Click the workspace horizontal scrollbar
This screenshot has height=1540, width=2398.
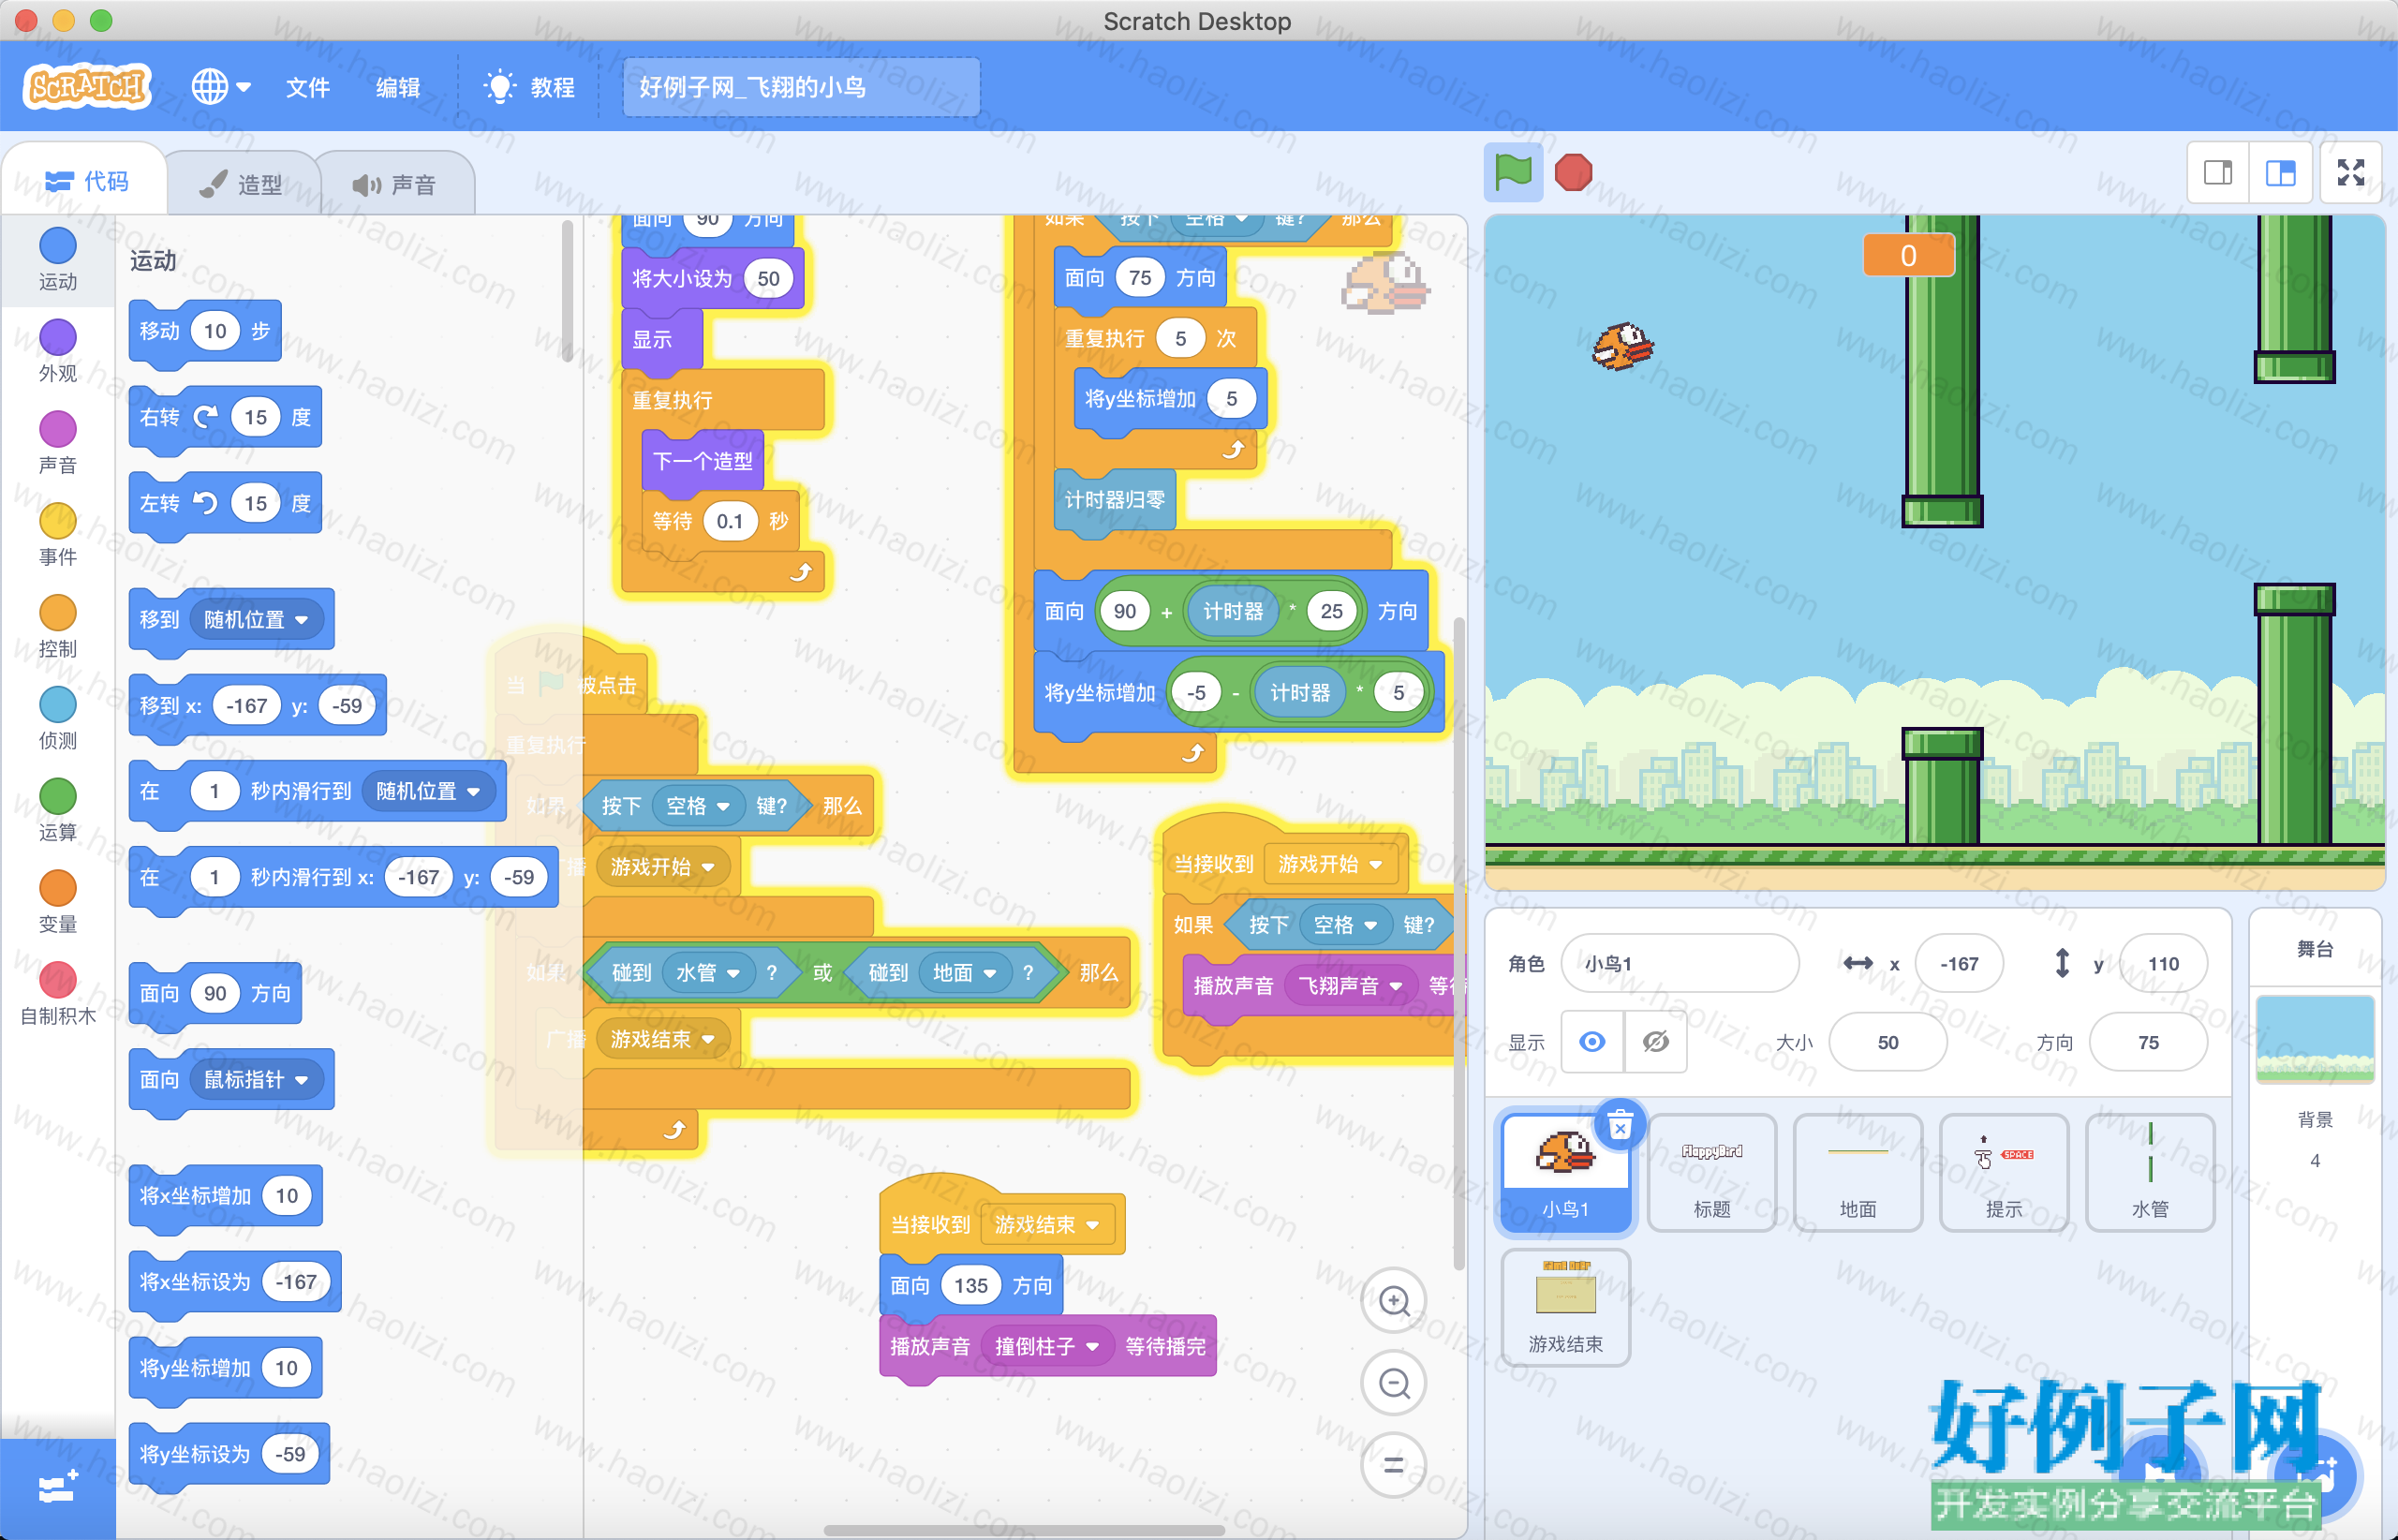(x=1023, y=1530)
